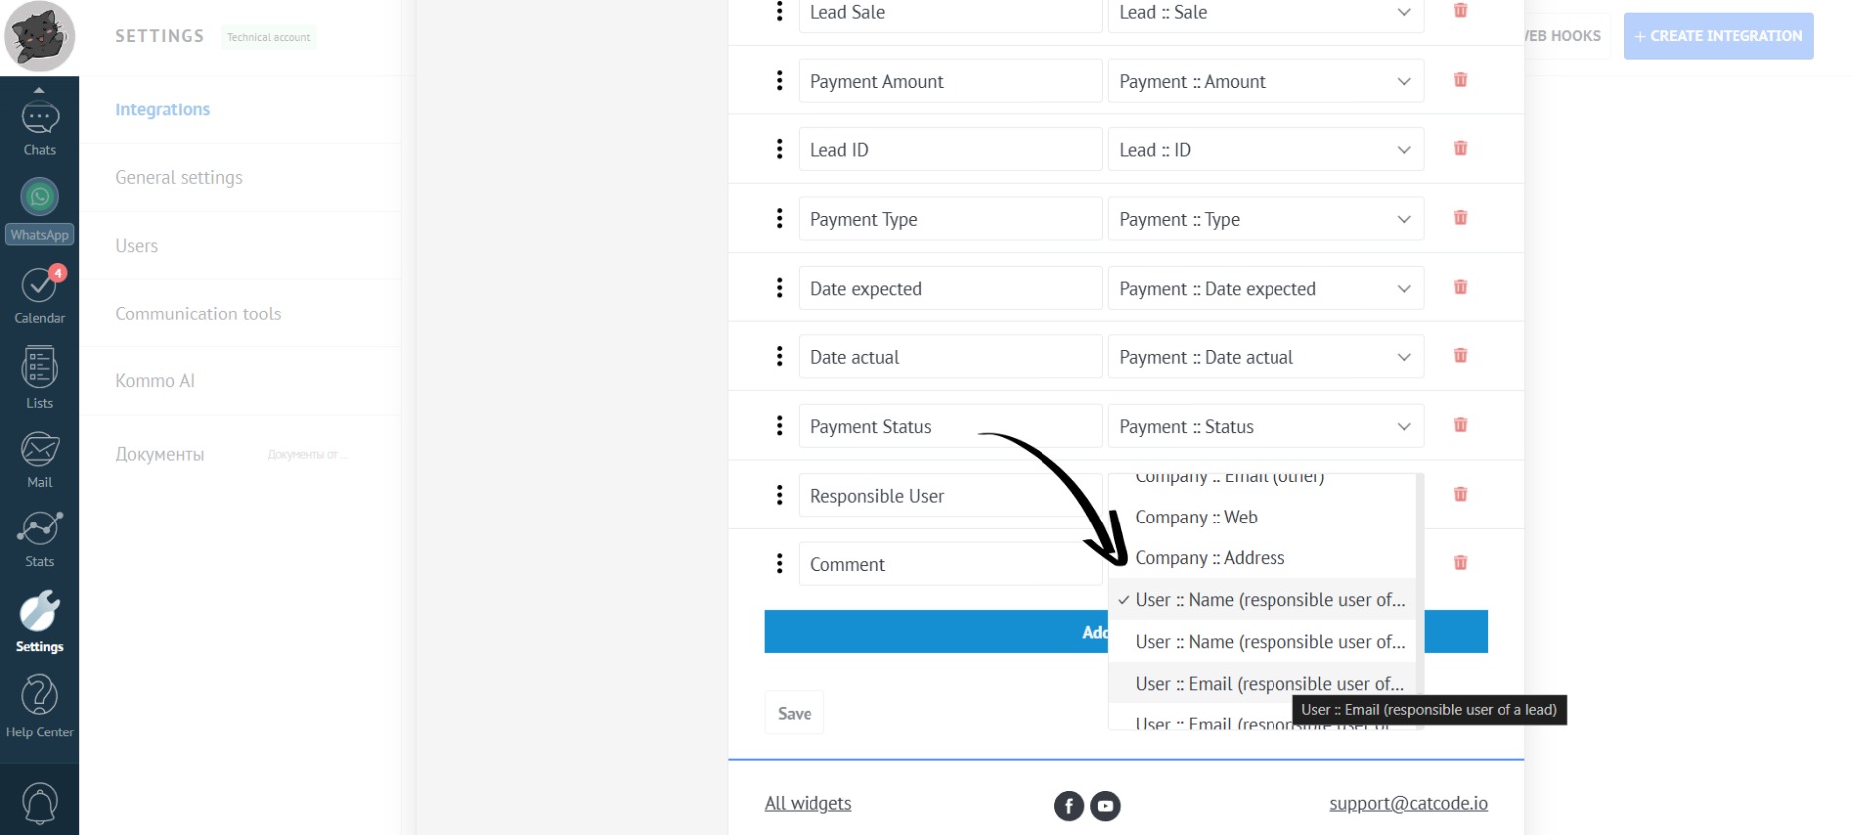Open the Stats section in the sidebar
The image size is (1852, 835).
point(40,539)
